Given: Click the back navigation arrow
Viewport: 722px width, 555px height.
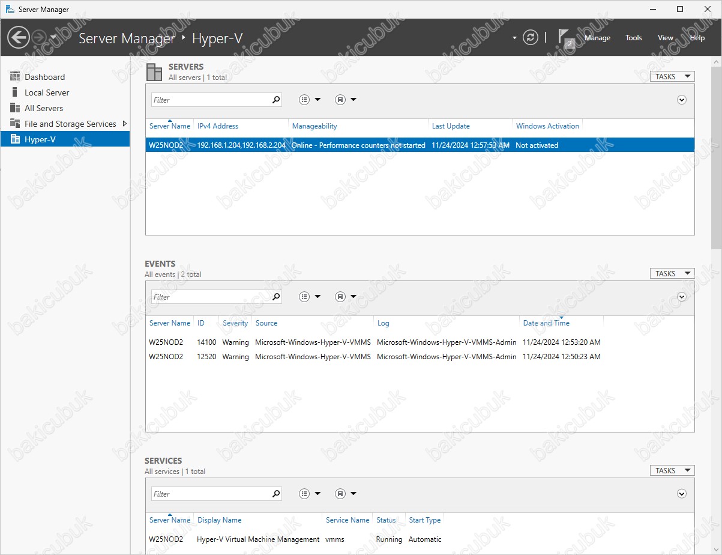Looking at the screenshot, I should point(19,38).
